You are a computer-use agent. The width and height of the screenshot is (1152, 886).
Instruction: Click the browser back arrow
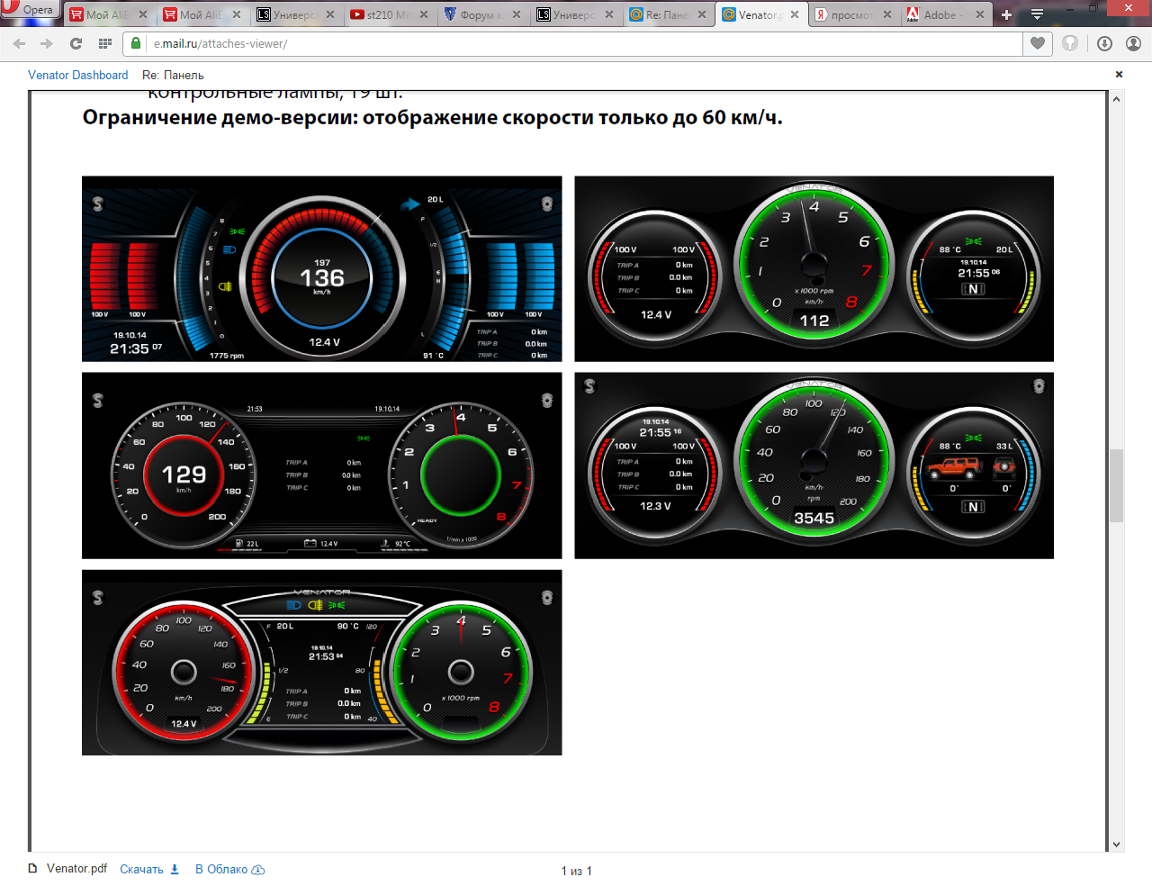[20, 43]
